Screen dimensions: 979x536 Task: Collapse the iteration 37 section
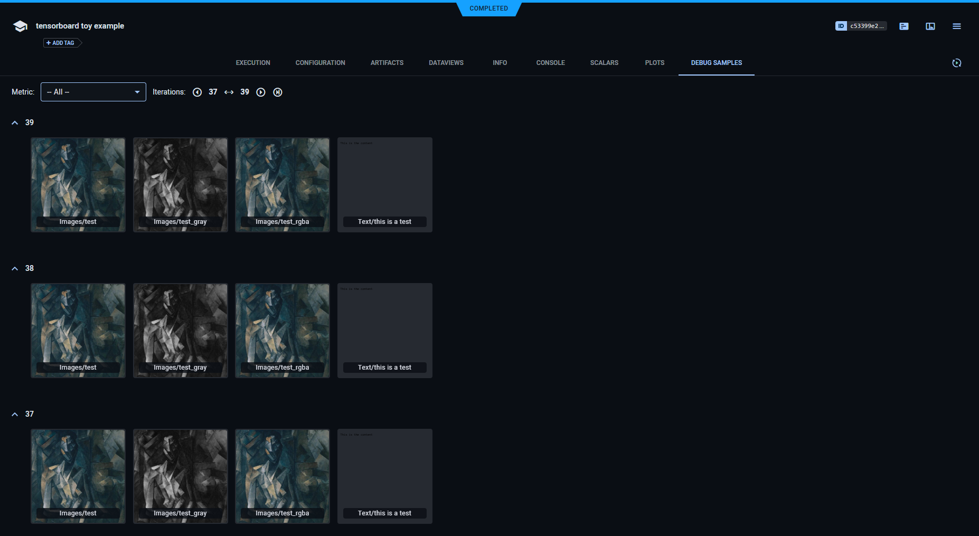pyautogui.click(x=15, y=414)
